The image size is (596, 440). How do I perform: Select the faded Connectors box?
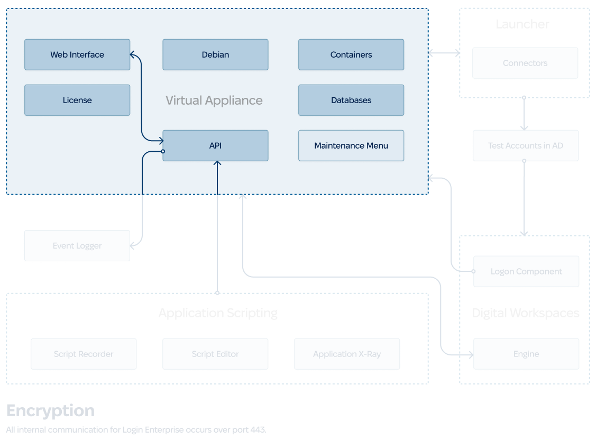[525, 63]
